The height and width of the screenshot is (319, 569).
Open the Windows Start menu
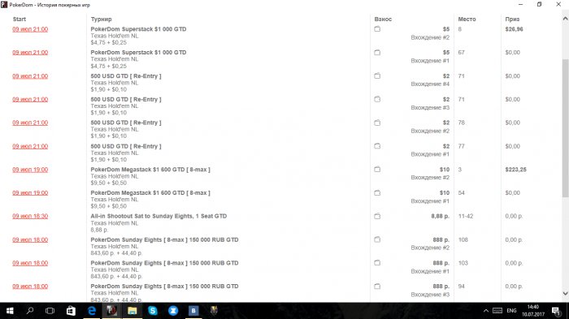[x=10, y=311]
